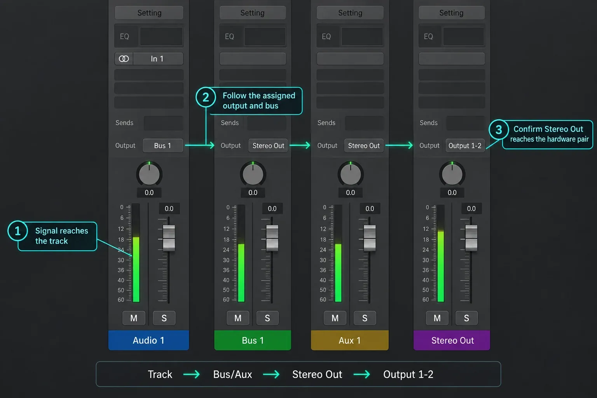
Task: Select the purple Stereo Out channel name
Action: tap(452, 340)
